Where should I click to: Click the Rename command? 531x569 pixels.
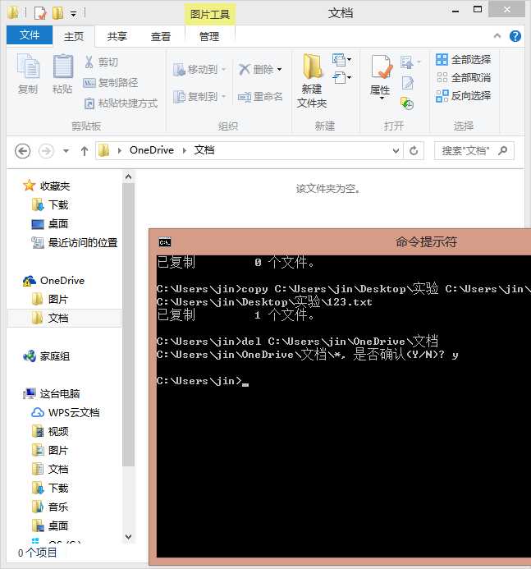(x=260, y=97)
